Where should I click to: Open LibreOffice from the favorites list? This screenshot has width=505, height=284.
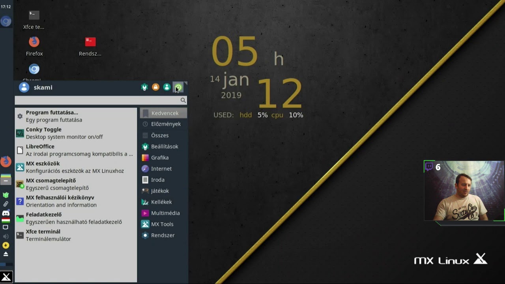[x=76, y=150]
